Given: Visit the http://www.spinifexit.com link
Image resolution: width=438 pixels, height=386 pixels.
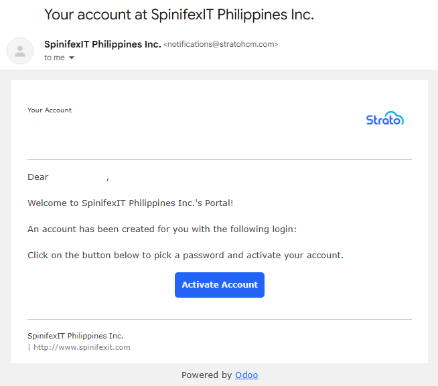Looking at the screenshot, I should [x=82, y=347].
